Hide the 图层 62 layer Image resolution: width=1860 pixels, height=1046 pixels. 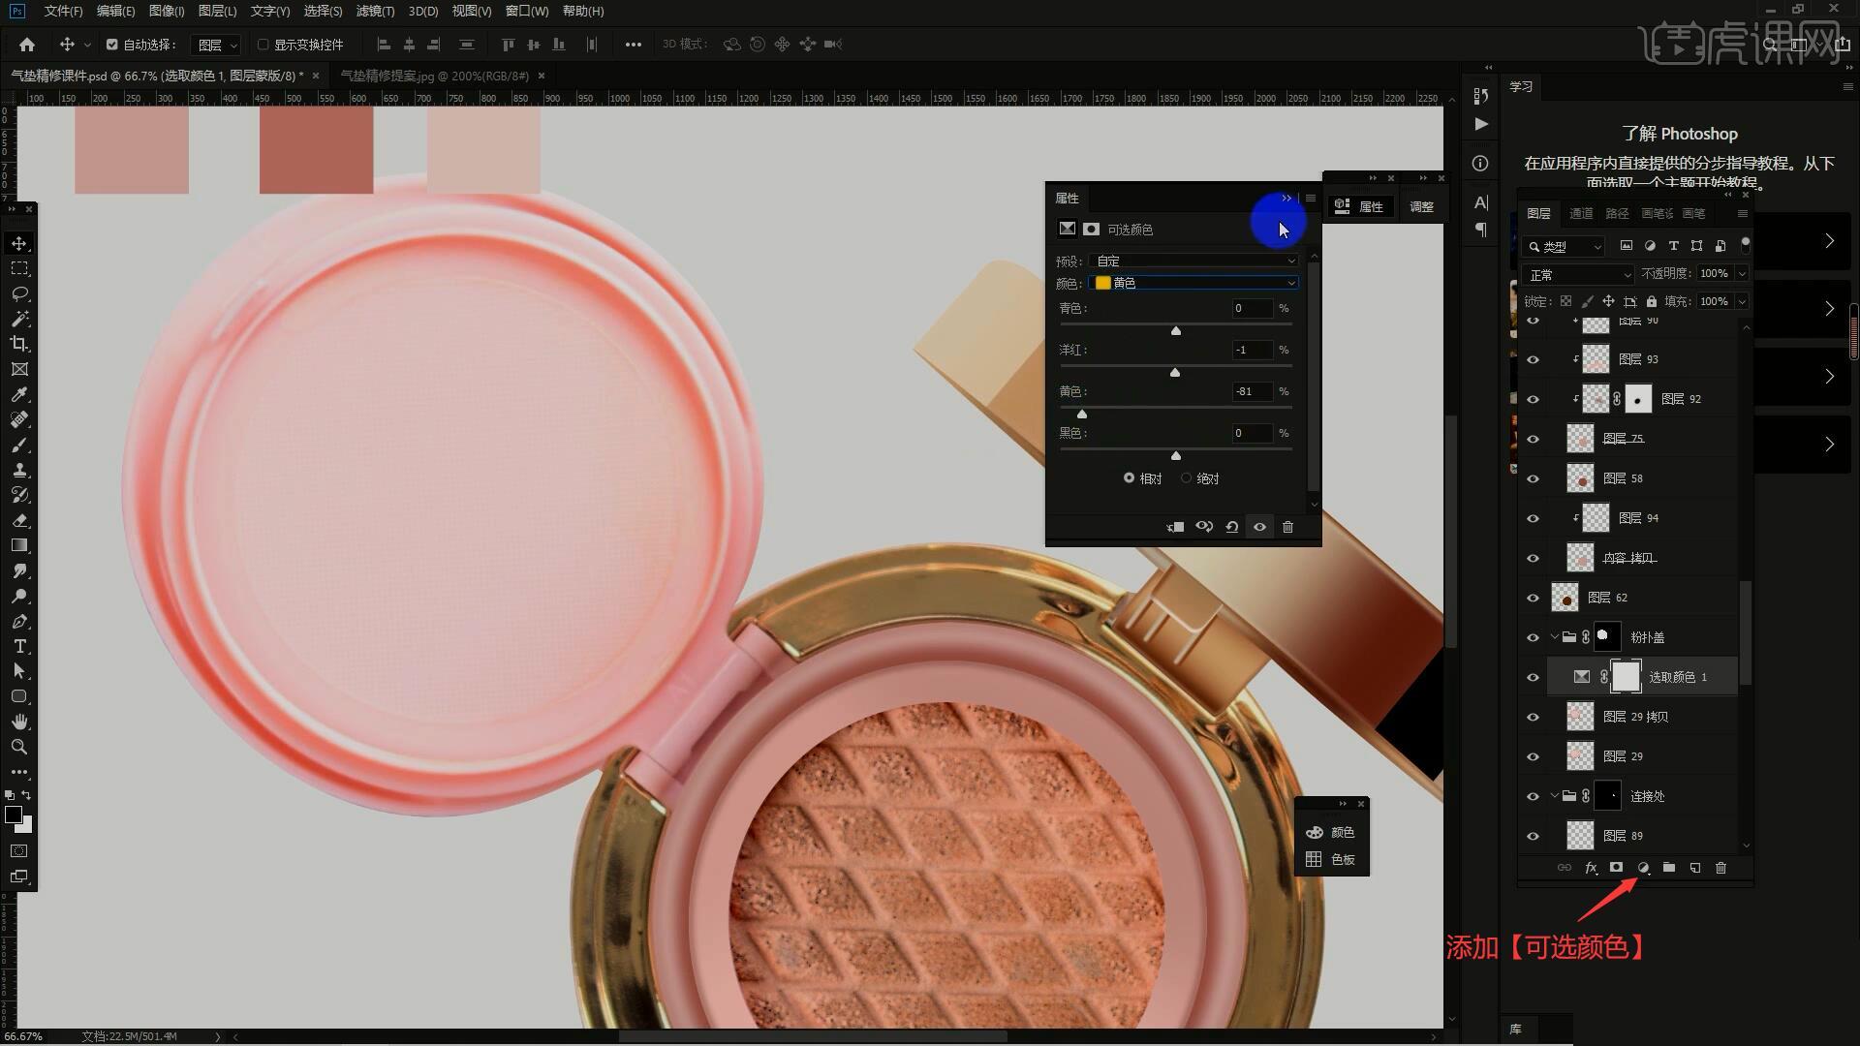point(1533,598)
